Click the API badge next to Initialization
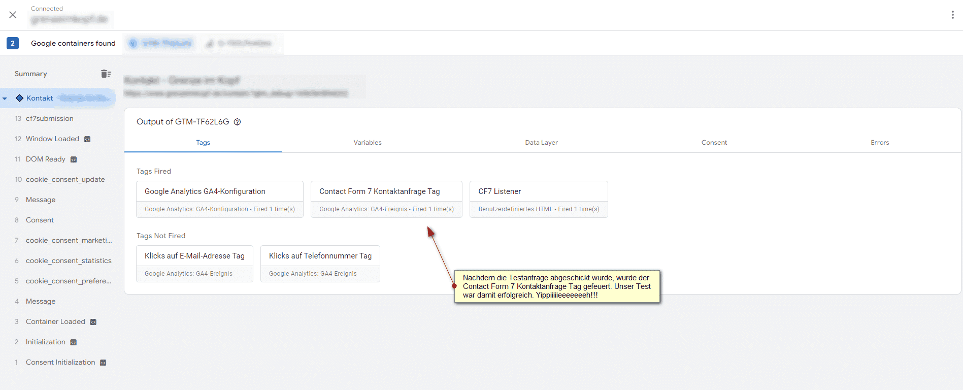The height and width of the screenshot is (390, 963). tap(74, 342)
